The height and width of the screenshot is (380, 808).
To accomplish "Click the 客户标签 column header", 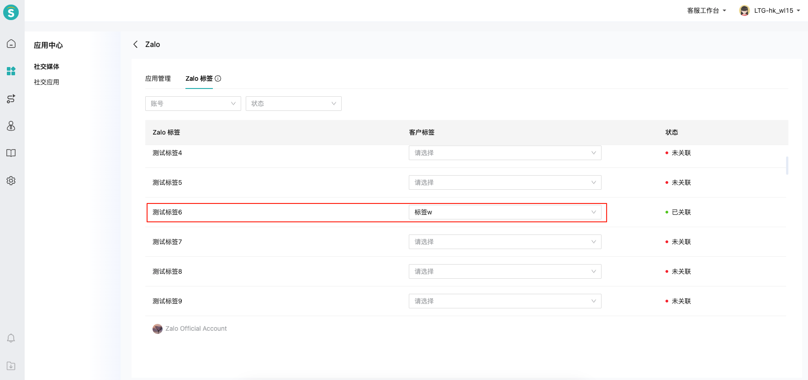I will [422, 132].
